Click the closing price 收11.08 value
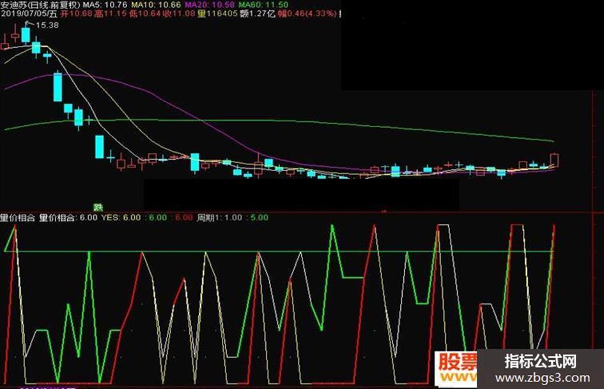Screen dimensions: 604x389 (x=180, y=14)
